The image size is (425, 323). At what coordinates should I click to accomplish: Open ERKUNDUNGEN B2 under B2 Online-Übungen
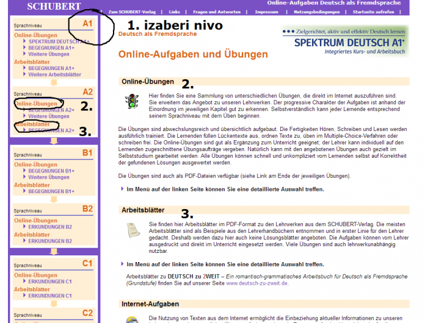tap(50, 227)
